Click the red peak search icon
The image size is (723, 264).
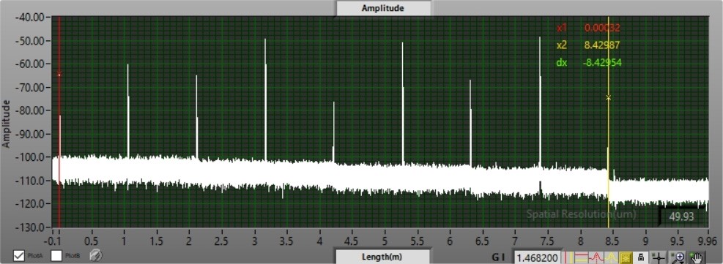(x=596, y=257)
